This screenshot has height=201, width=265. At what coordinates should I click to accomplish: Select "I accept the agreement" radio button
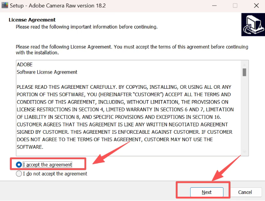tap(19, 165)
